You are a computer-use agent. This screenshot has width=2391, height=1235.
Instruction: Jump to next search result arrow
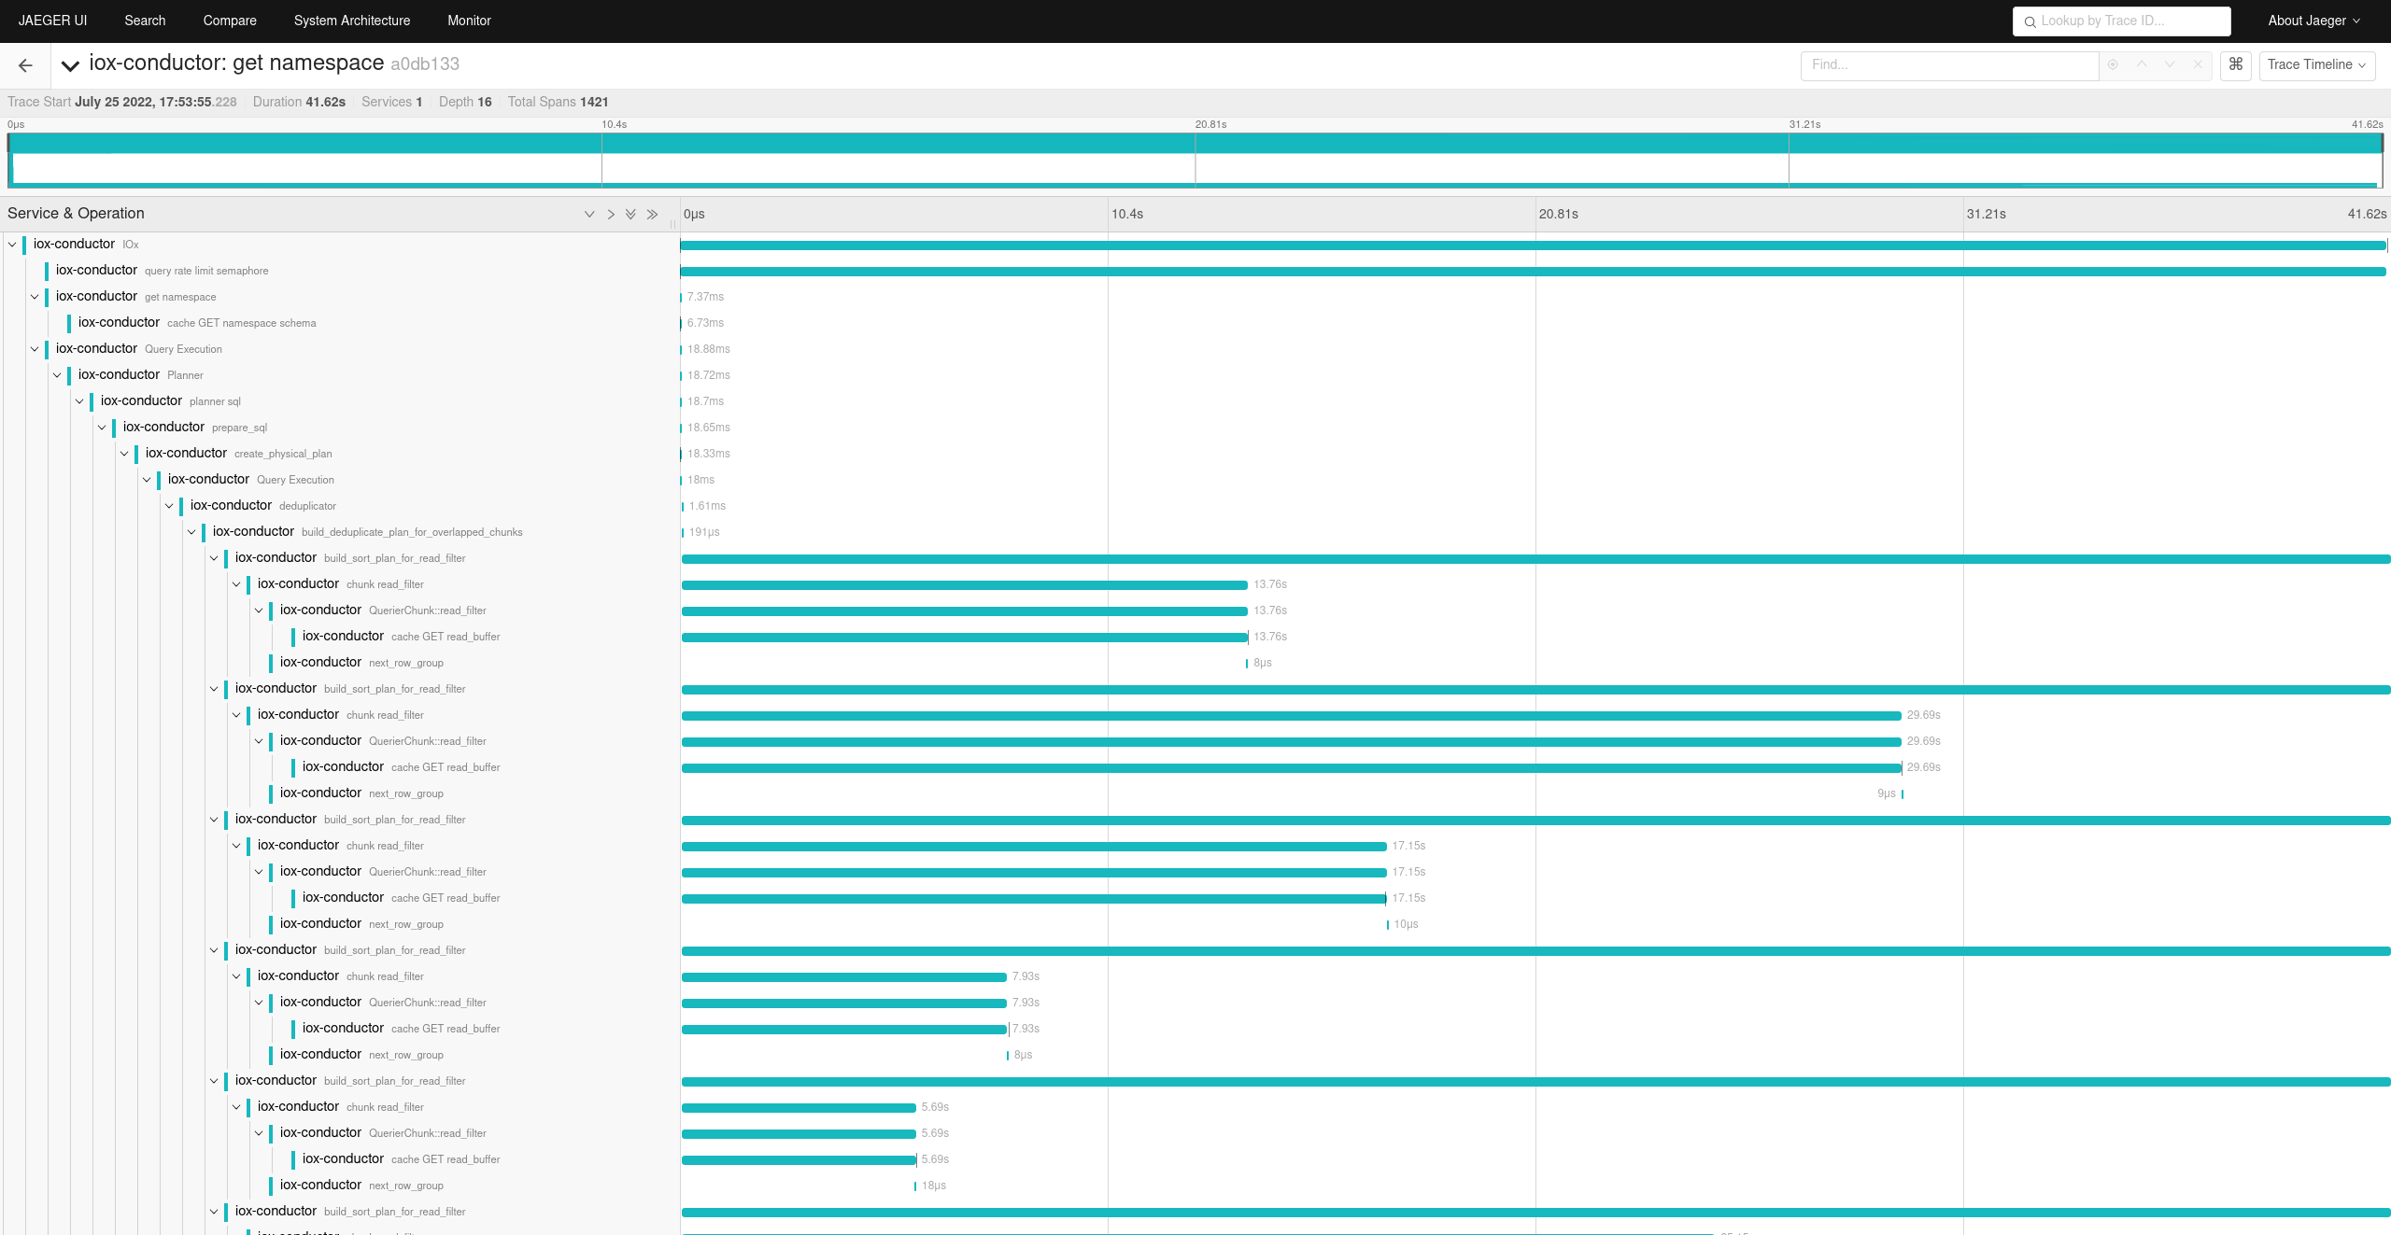[2170, 65]
